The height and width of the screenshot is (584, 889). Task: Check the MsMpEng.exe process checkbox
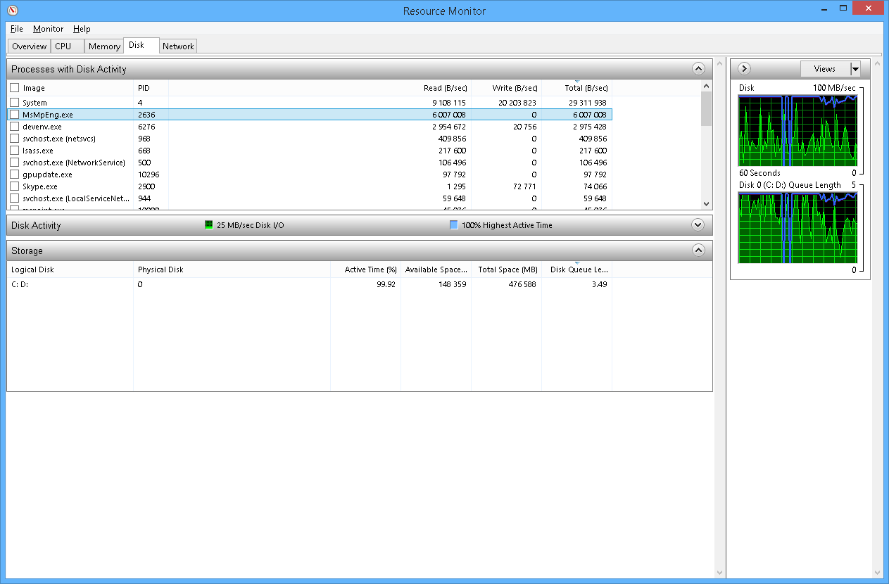[x=15, y=115]
